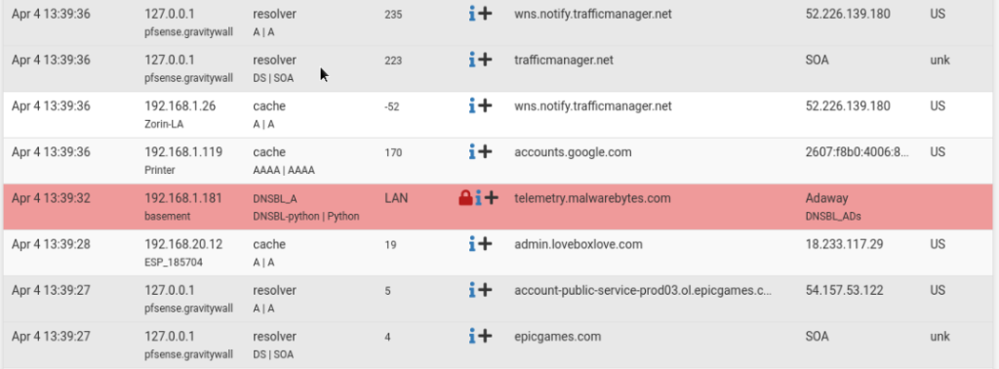Click plus icon on telemetry.malwarebytes.com row
Viewport: 999px width, 369px height.
[492, 199]
